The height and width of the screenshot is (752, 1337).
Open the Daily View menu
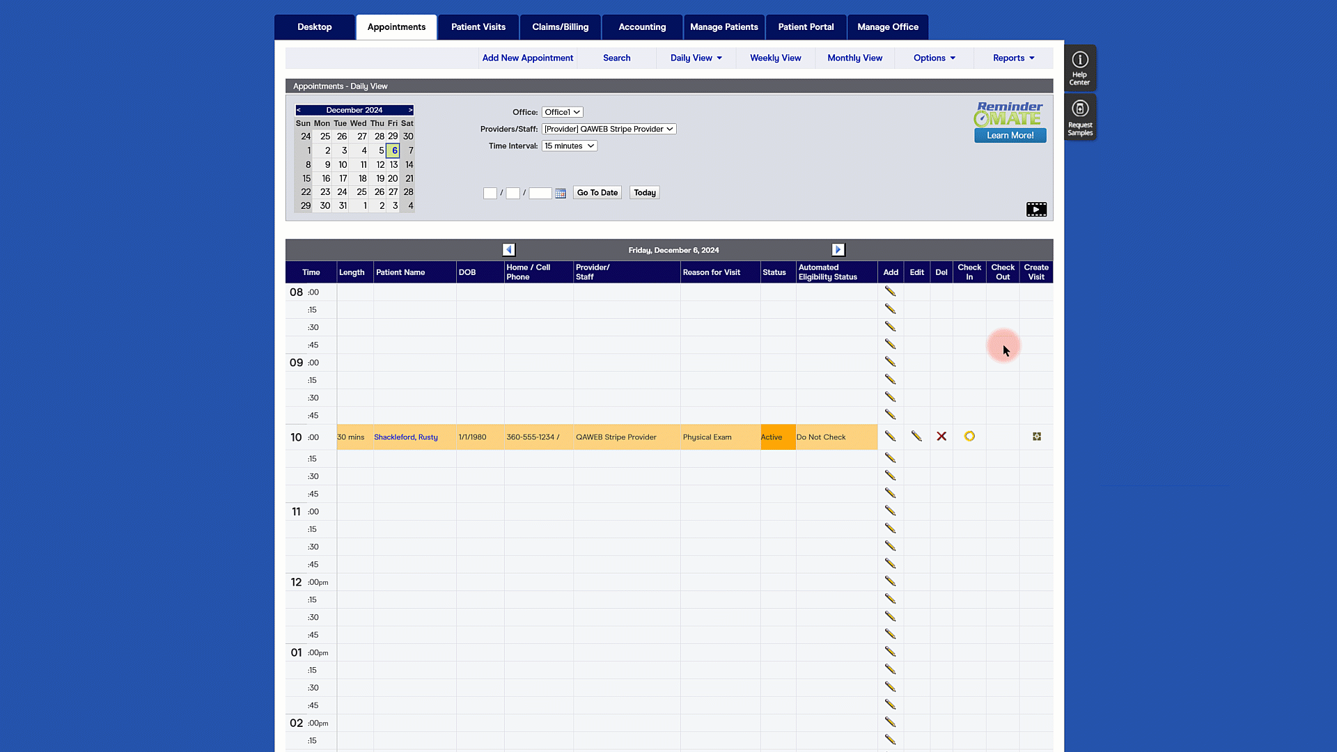pos(696,58)
